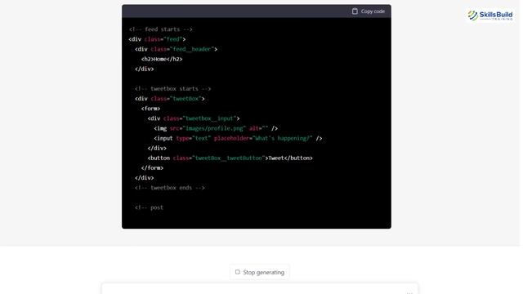Screen dimensions: 523x294
Task: Click the comment 'tweetbox starts'
Action: pos(172,89)
